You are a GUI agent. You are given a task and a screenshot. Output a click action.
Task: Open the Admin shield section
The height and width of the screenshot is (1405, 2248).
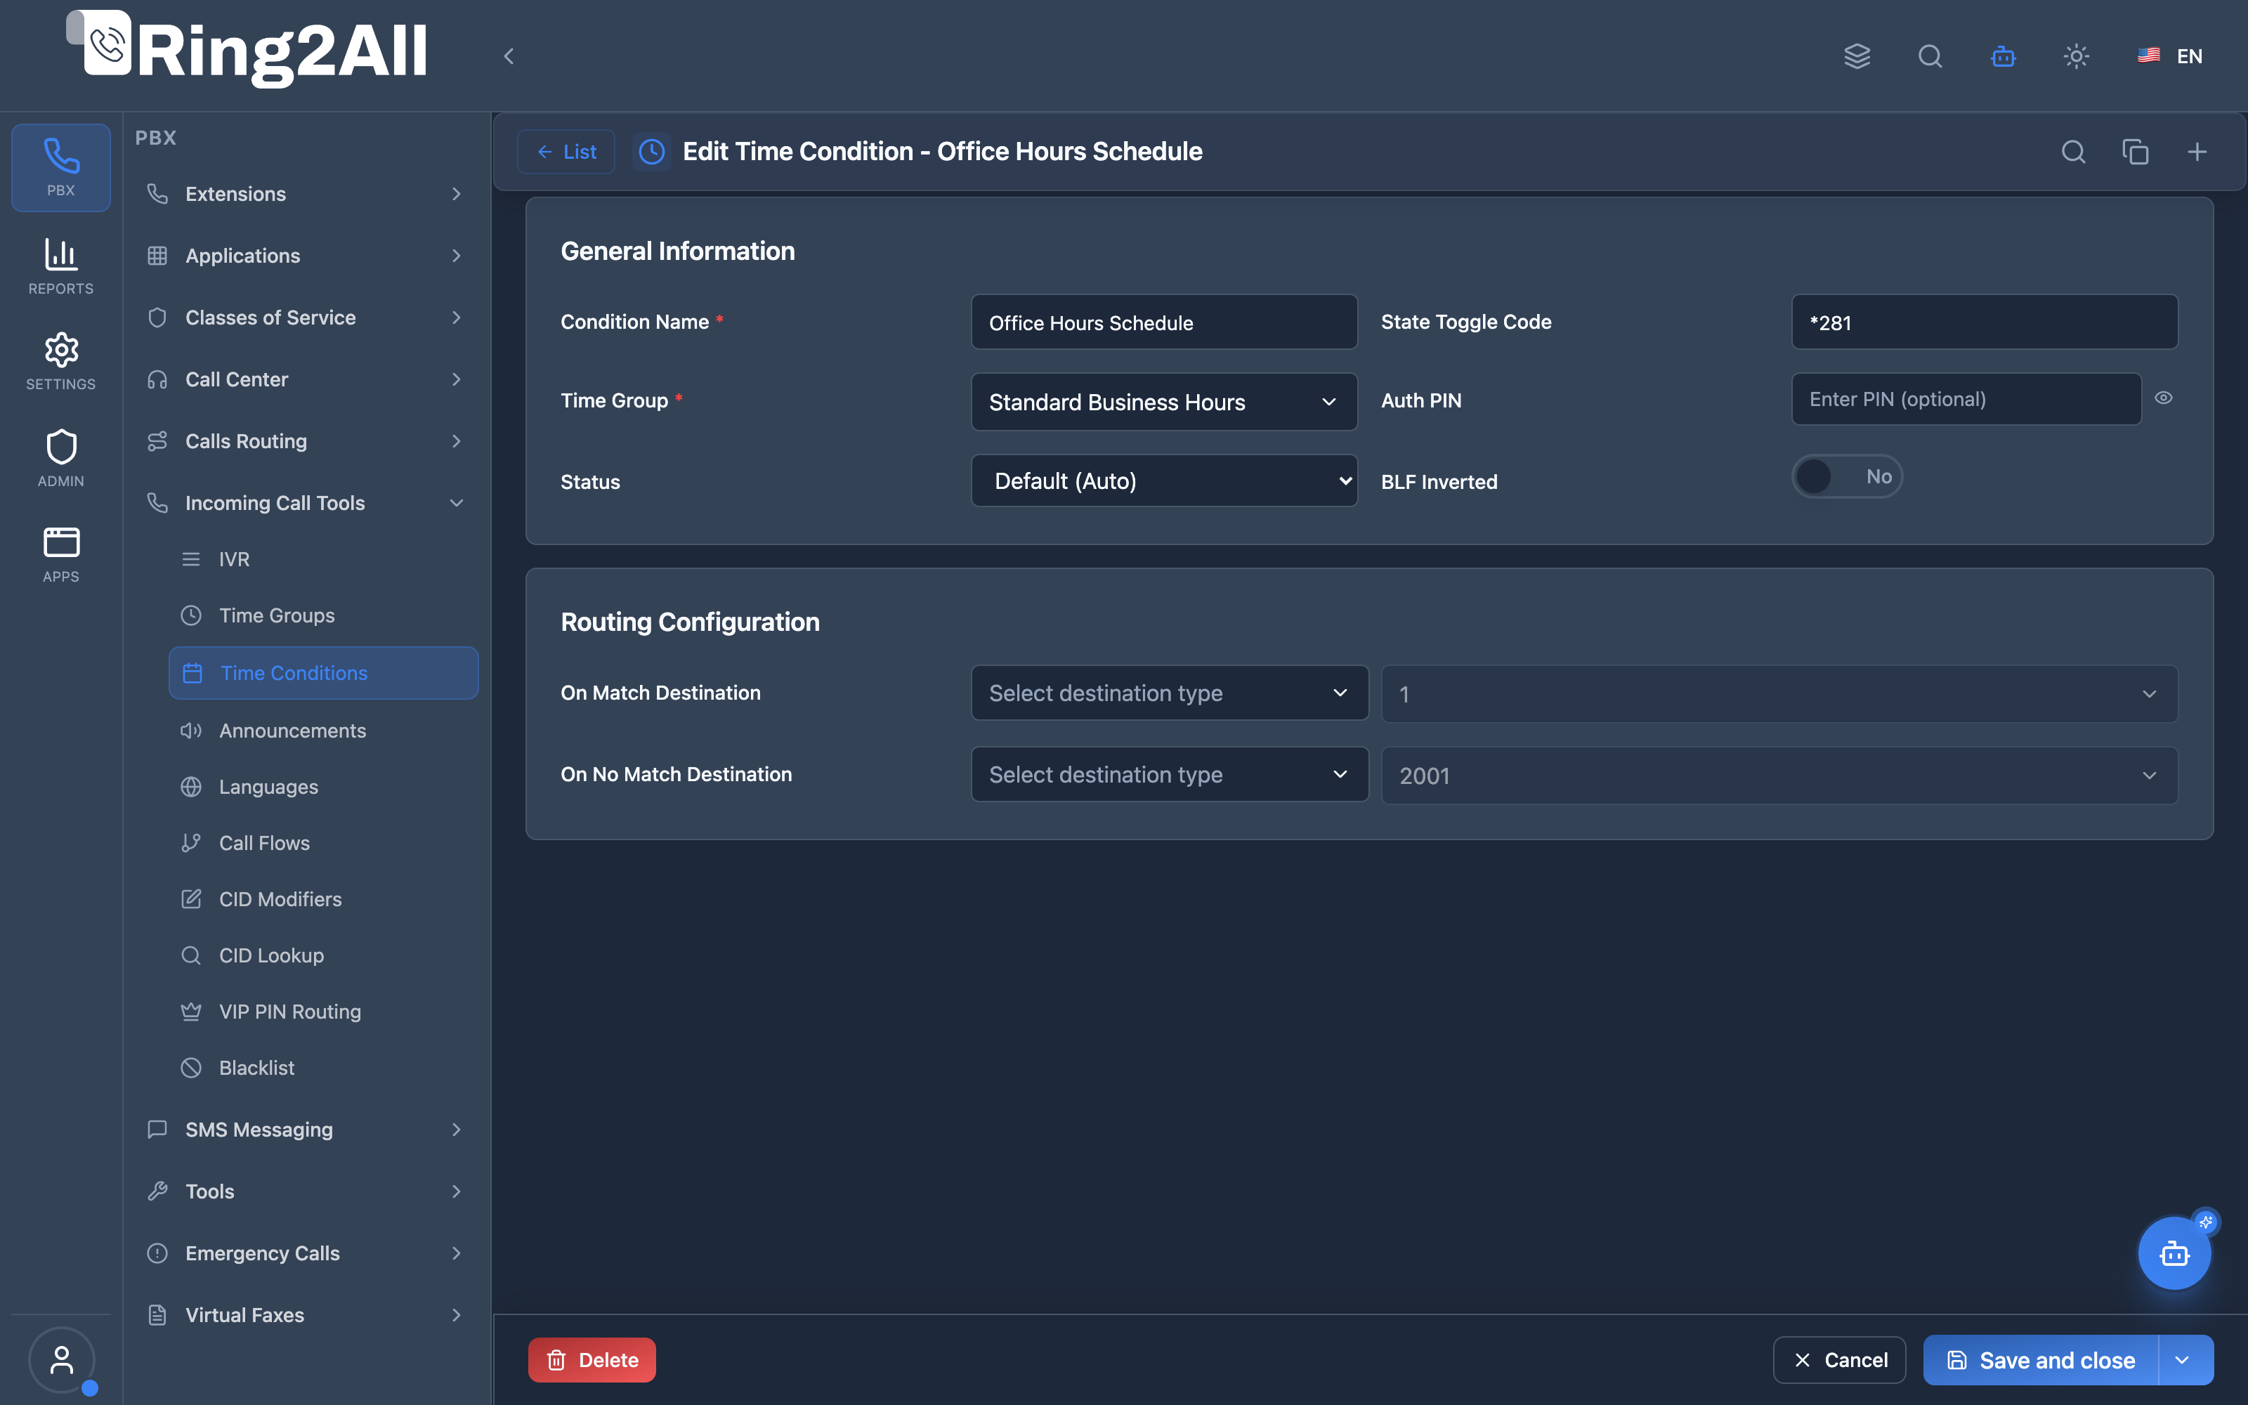pyautogui.click(x=60, y=458)
